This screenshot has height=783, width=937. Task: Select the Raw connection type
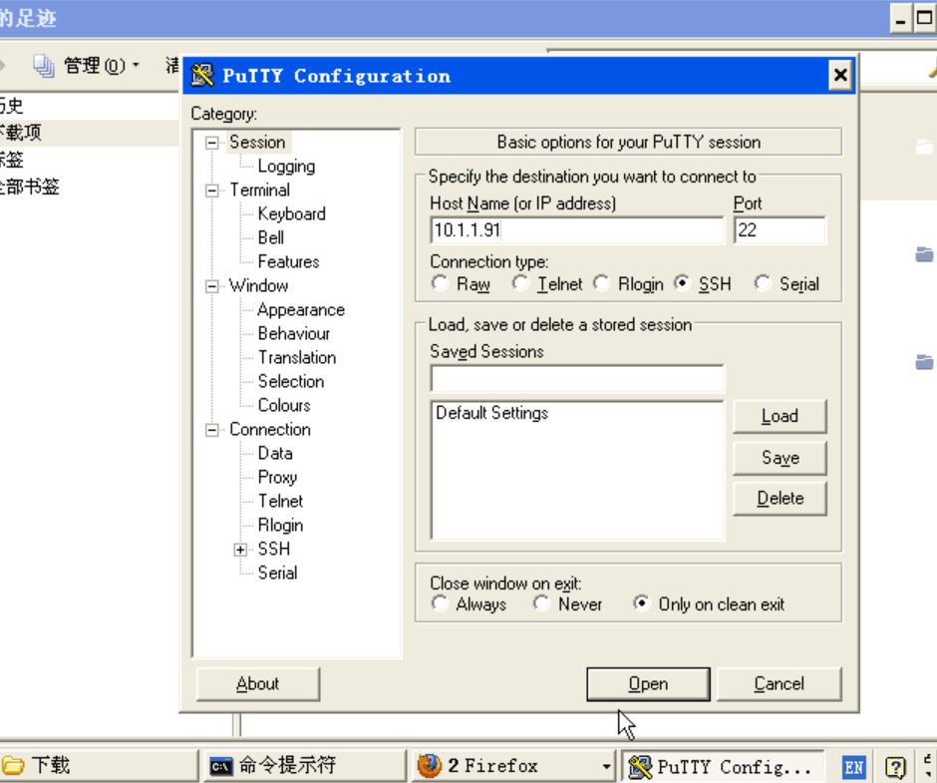click(440, 283)
